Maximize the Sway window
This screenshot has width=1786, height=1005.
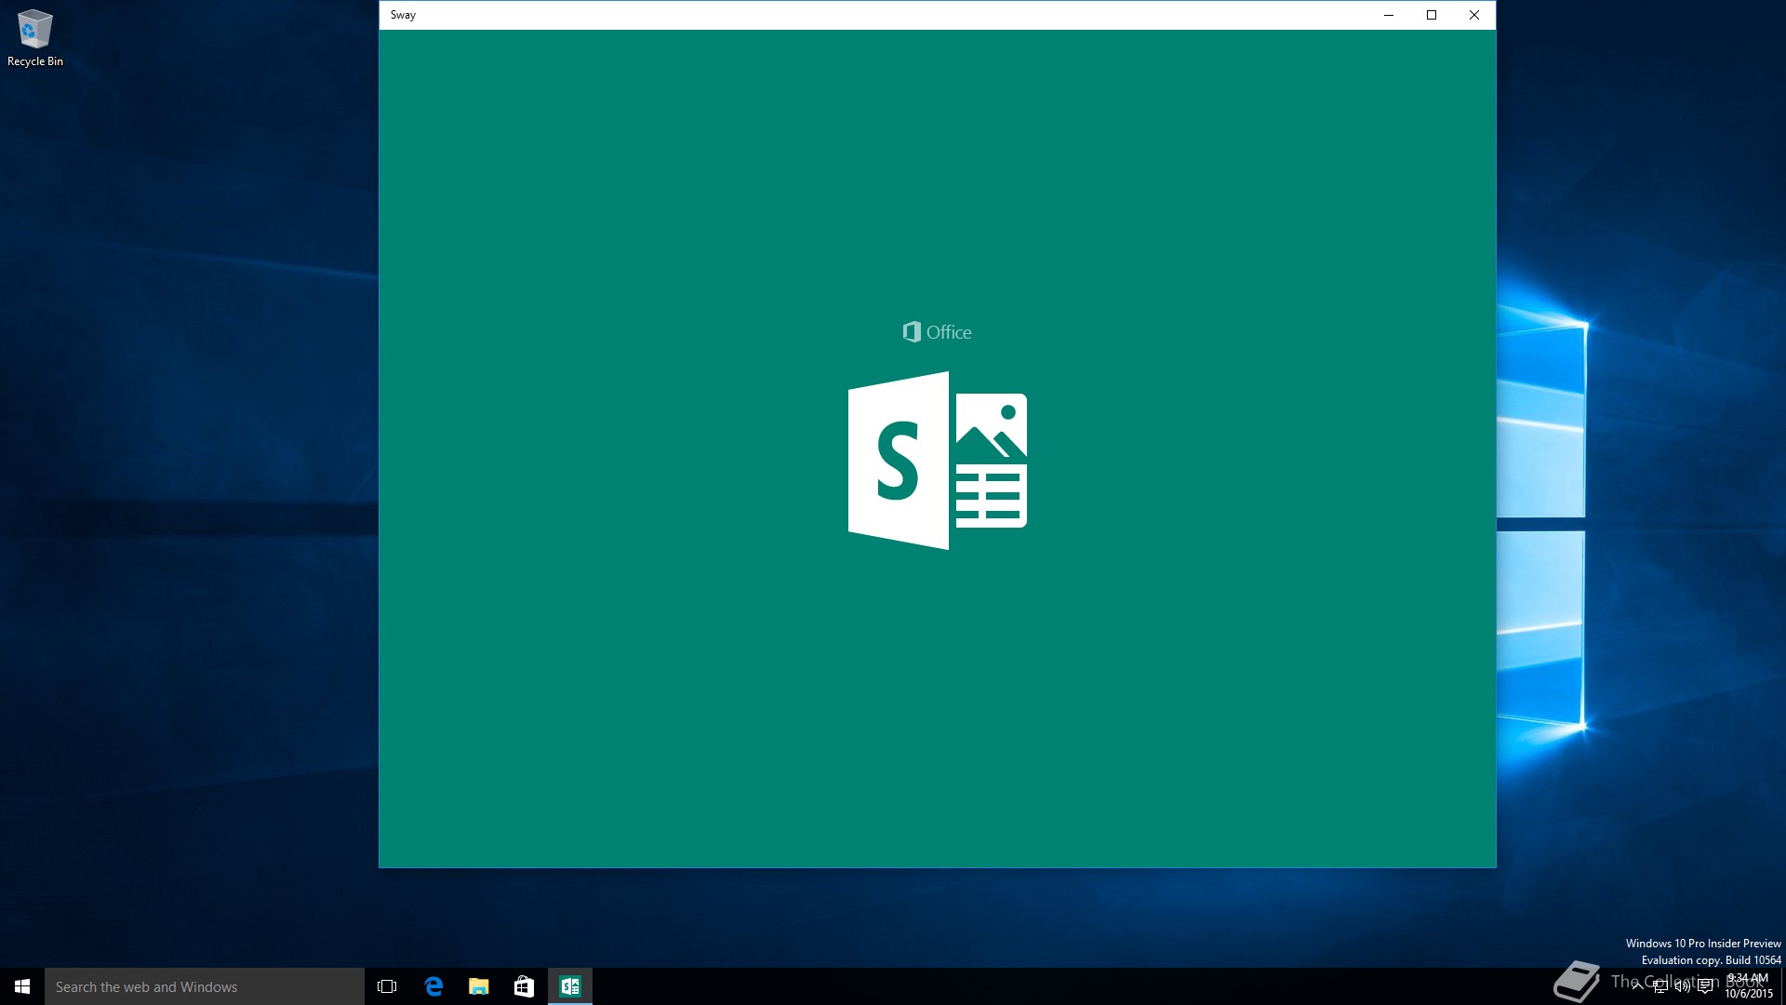(1432, 15)
